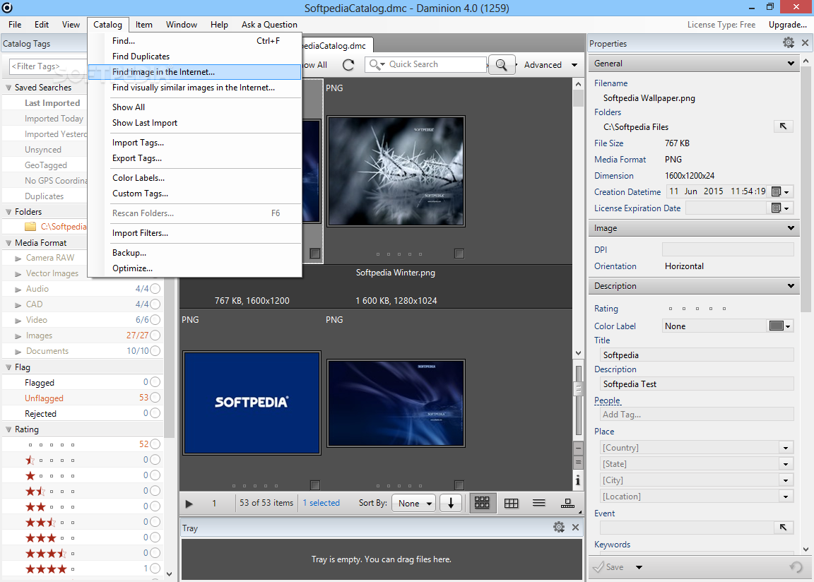The width and height of the screenshot is (814, 582).
Task: Open the Sort By dropdown
Action: [414, 503]
